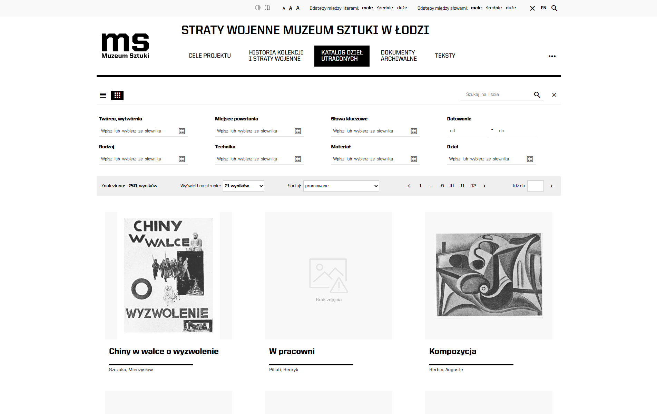Screen dimensions: 657x414
Task: Click the Datowanie 'od' field
Action: [x=467, y=131]
